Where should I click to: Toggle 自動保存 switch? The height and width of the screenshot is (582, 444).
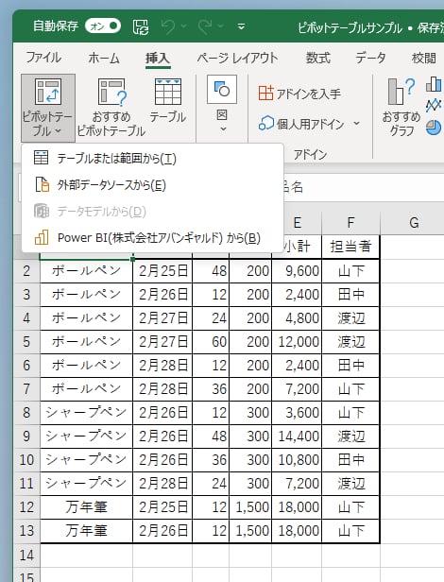click(x=103, y=26)
